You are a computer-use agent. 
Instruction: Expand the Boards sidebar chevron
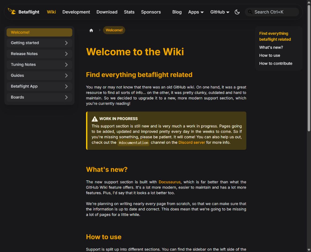tap(66, 97)
